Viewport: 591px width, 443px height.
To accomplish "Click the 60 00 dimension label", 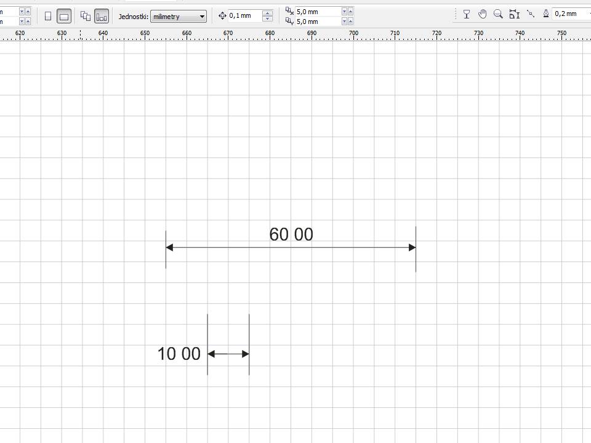I will click(291, 234).
